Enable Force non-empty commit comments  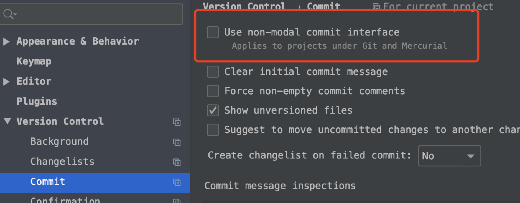click(213, 91)
